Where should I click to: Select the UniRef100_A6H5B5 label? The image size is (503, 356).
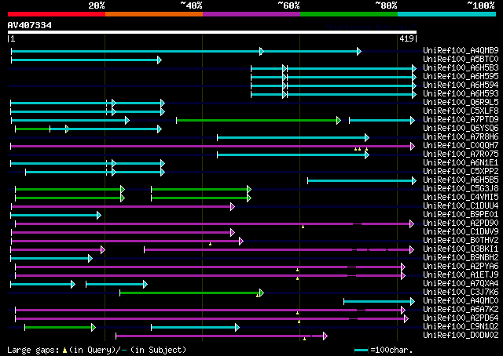pos(461,180)
